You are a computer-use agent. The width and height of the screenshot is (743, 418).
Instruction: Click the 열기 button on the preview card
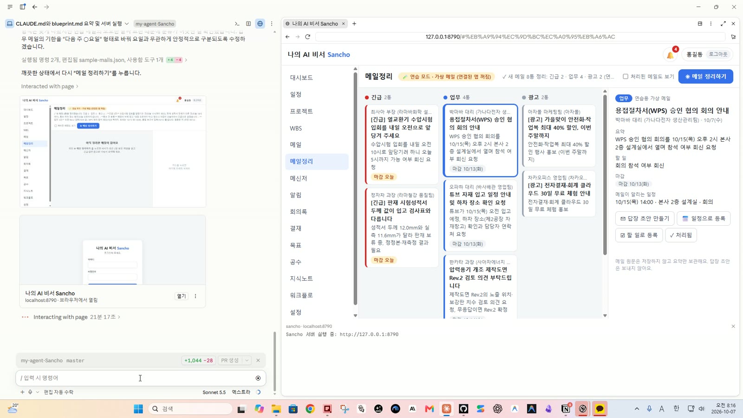click(182, 296)
